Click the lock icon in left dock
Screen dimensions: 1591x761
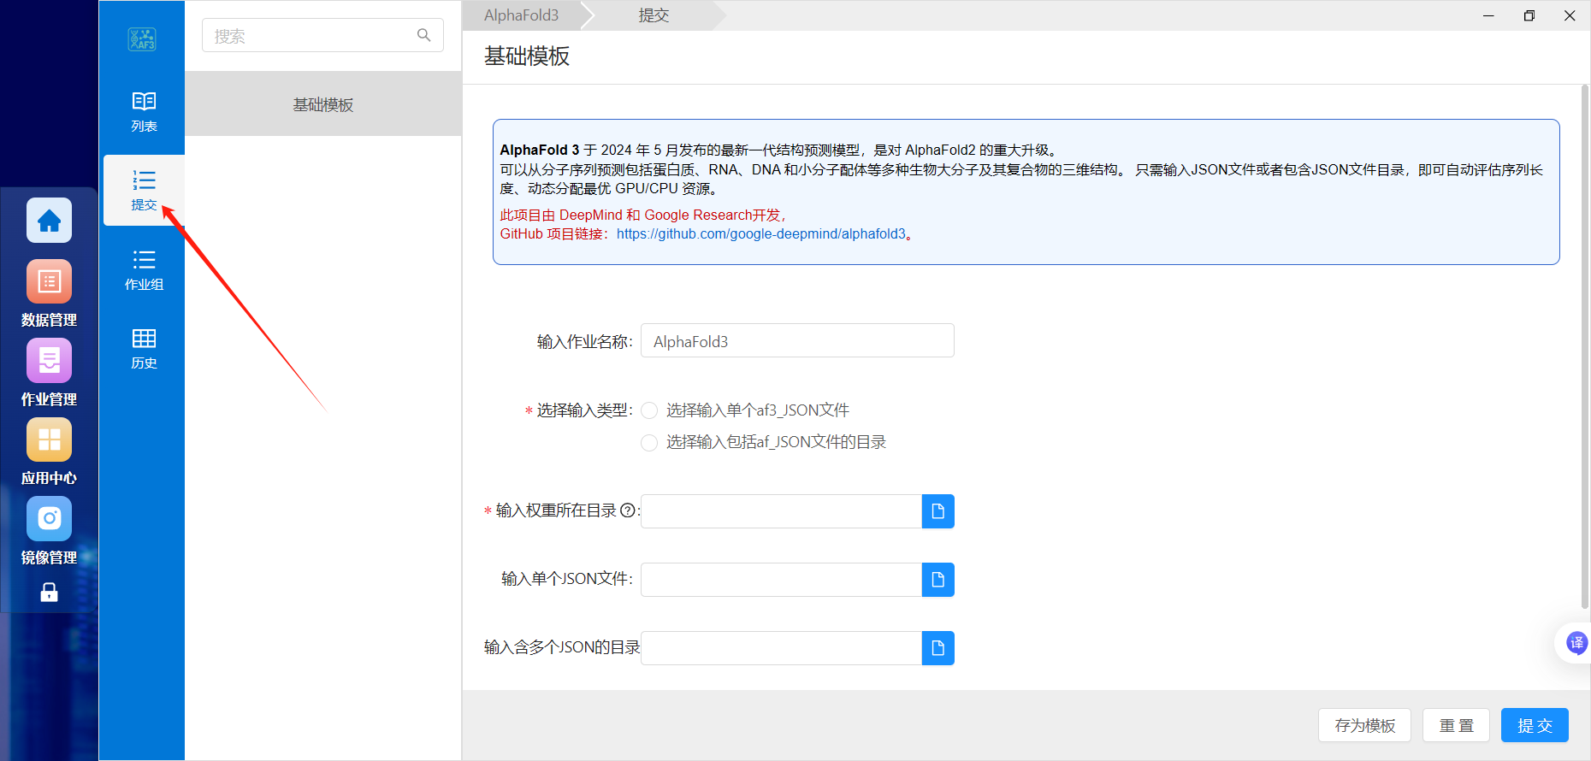coord(49,592)
